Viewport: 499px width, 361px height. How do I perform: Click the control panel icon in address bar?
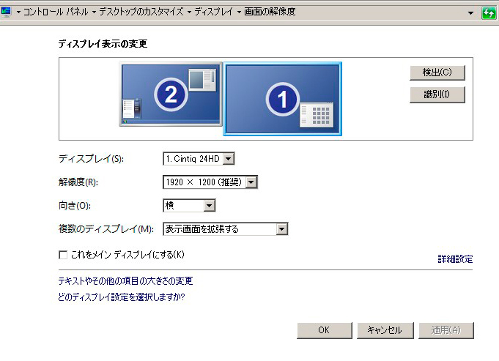pyautogui.click(x=6, y=12)
